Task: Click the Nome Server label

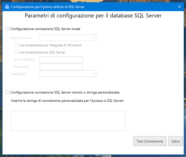Action: point(21,38)
